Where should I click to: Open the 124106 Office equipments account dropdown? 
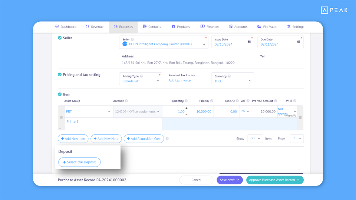coord(158,111)
